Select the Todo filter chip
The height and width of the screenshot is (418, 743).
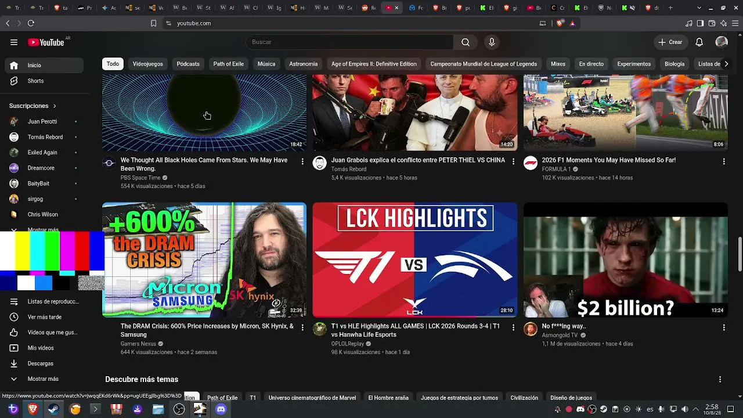click(x=113, y=64)
